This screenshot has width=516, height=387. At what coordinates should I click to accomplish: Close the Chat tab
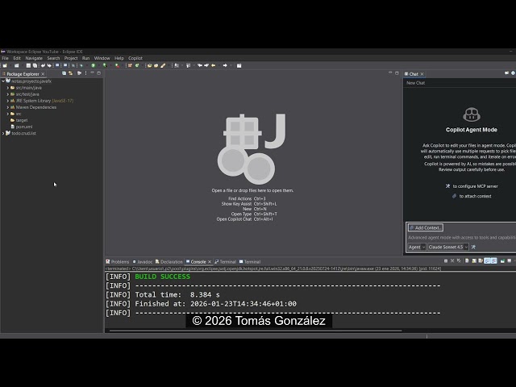(x=422, y=74)
